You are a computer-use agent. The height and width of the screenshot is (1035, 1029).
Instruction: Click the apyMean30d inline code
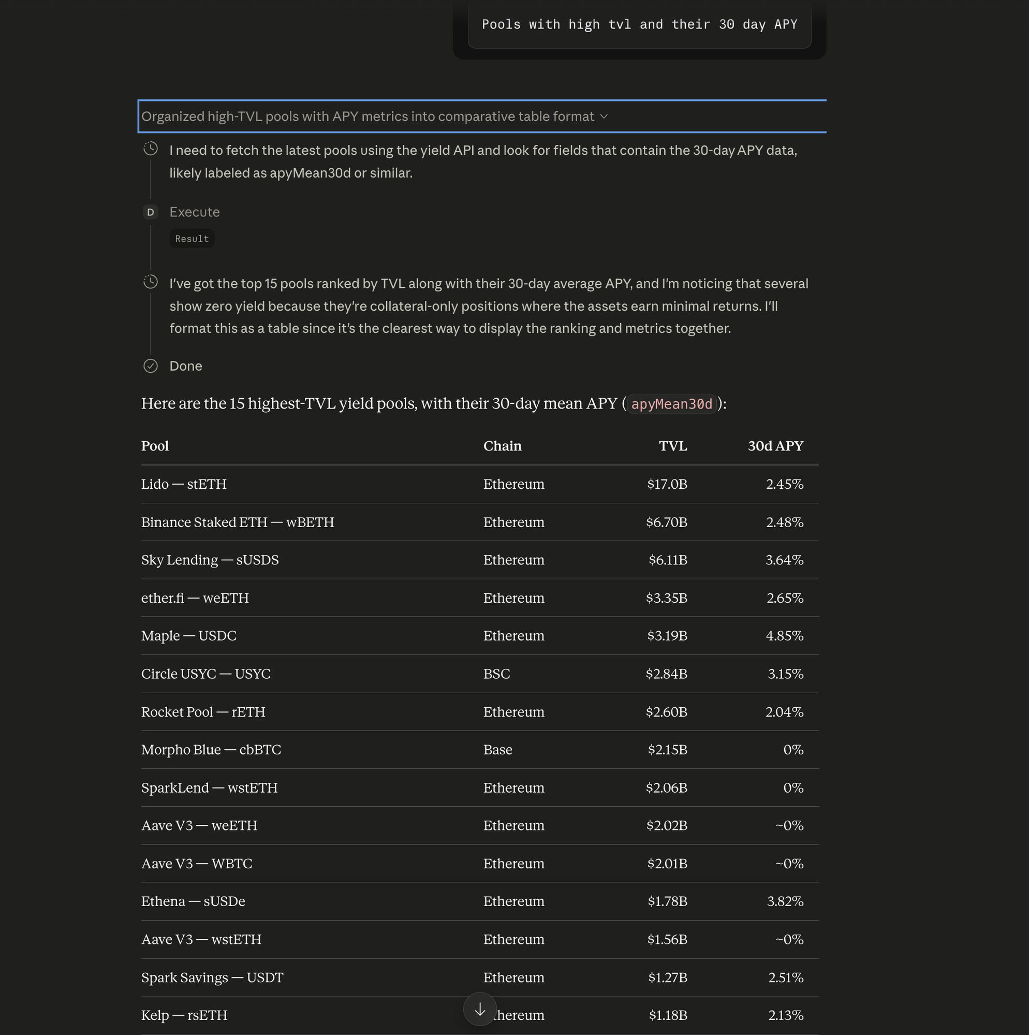point(672,403)
